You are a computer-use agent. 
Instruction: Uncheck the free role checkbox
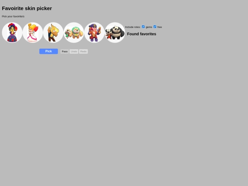155,27
